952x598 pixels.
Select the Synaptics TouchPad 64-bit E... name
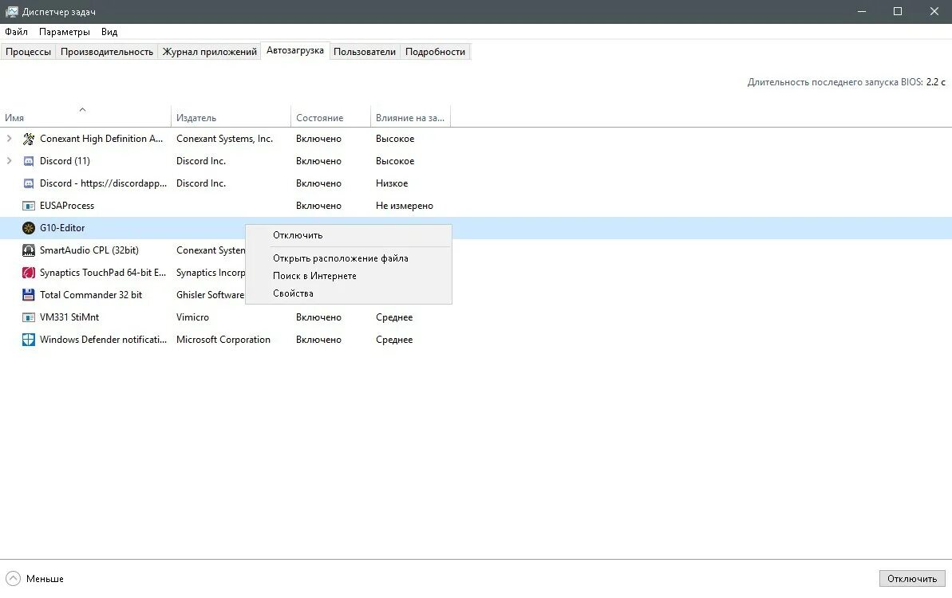tap(103, 273)
